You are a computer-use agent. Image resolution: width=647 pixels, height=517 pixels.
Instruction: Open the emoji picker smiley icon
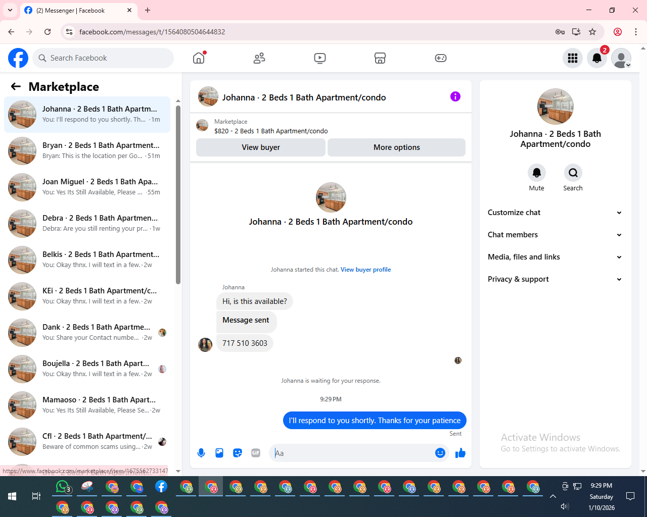click(x=440, y=453)
